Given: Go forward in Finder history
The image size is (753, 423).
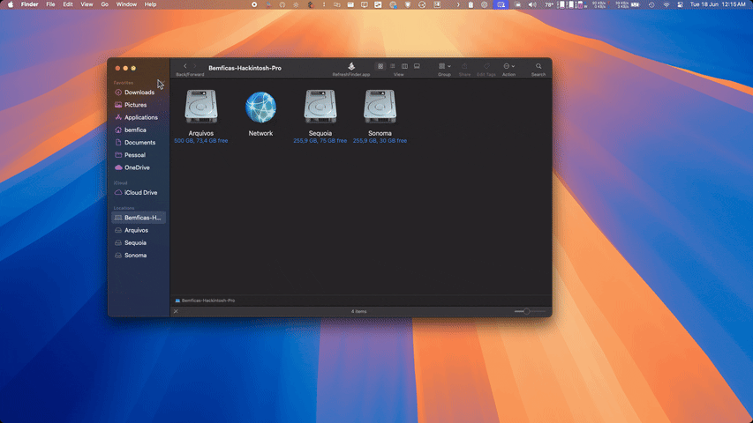Looking at the screenshot, I should pos(195,66).
